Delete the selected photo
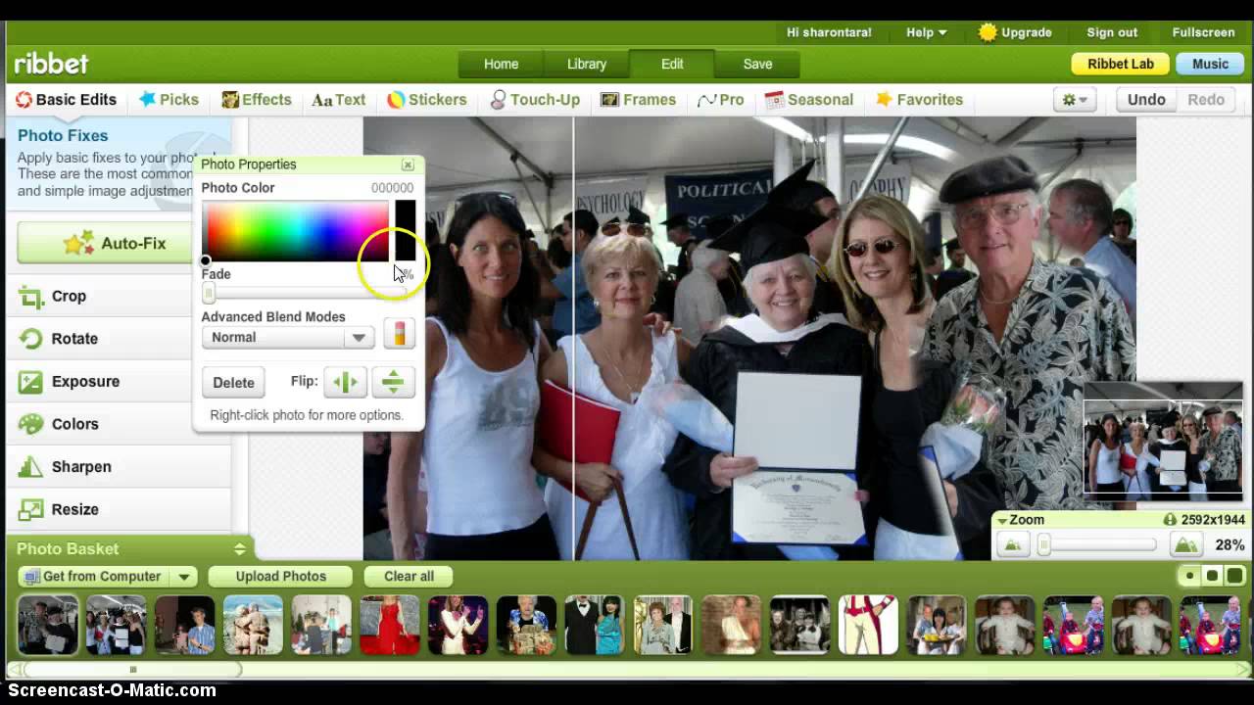1254x705 pixels. (x=233, y=382)
